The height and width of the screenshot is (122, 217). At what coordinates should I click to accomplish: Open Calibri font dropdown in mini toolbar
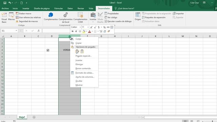coord(80,27)
